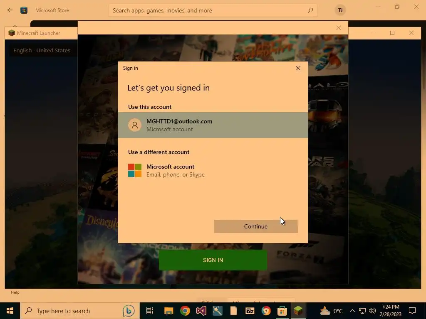
Task: Open volume control tray icon
Action: 372,311
